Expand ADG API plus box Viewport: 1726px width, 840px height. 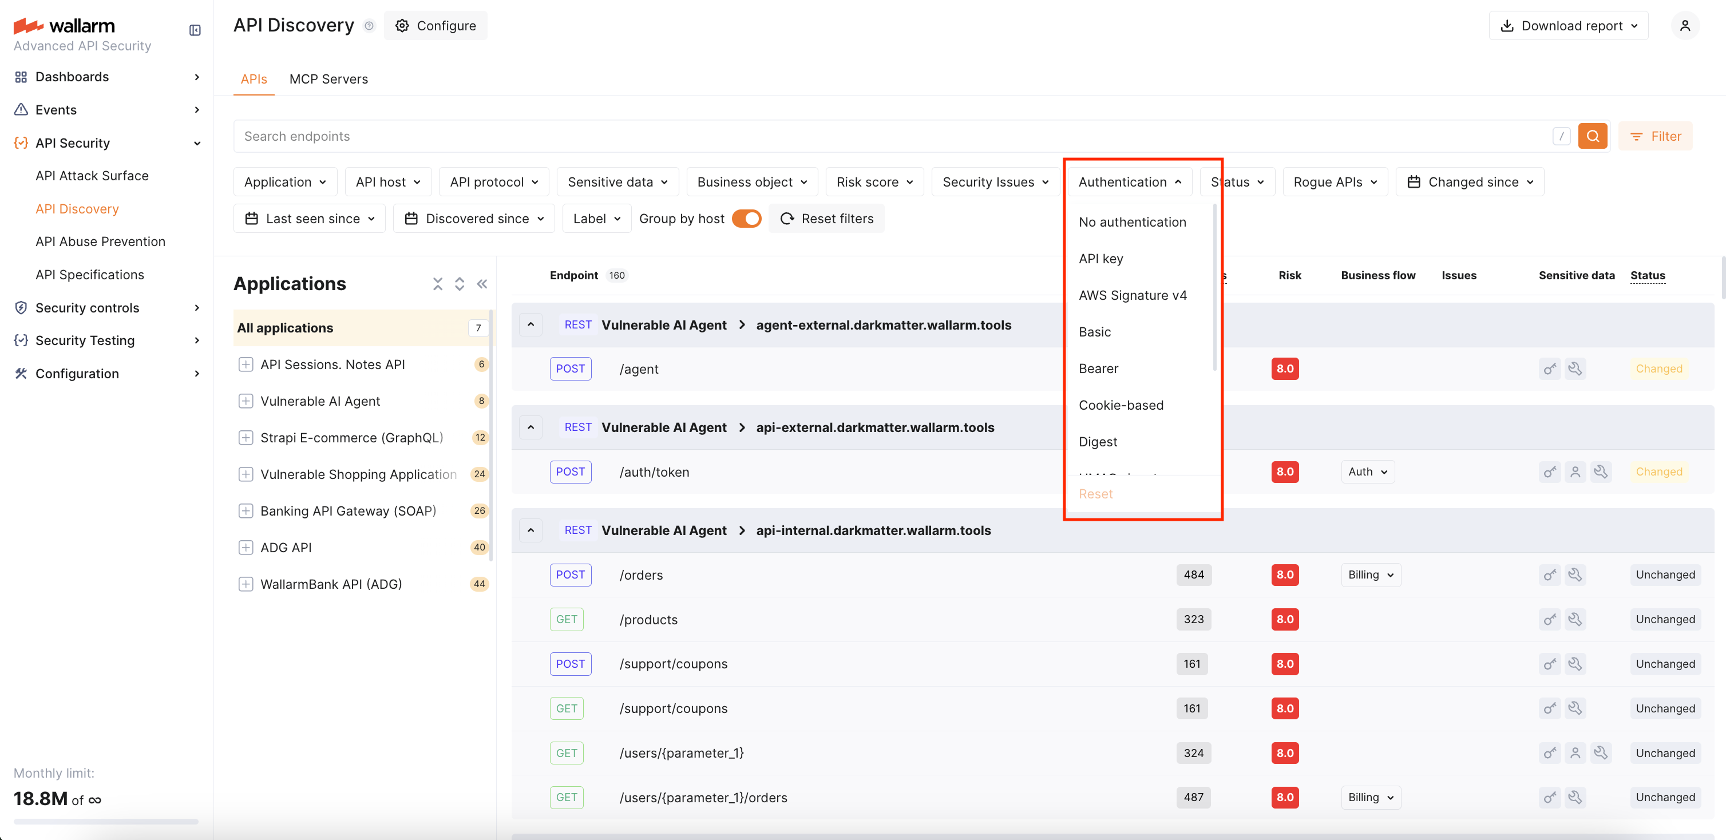pyautogui.click(x=246, y=547)
